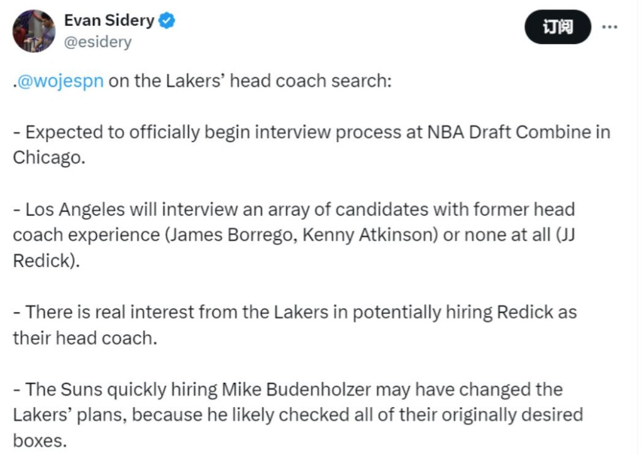Open the Evan Sidery display name
This screenshot has width=644, height=455.
point(109,21)
